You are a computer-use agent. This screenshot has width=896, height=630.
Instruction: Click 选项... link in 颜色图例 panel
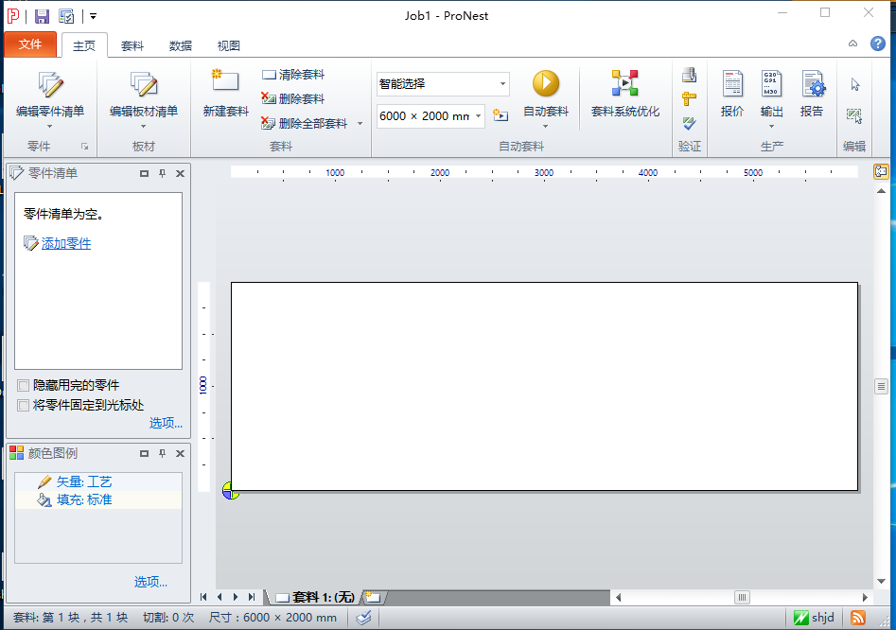click(150, 582)
